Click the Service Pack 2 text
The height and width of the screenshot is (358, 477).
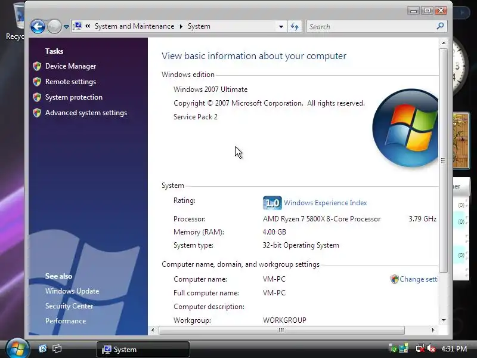coord(196,117)
